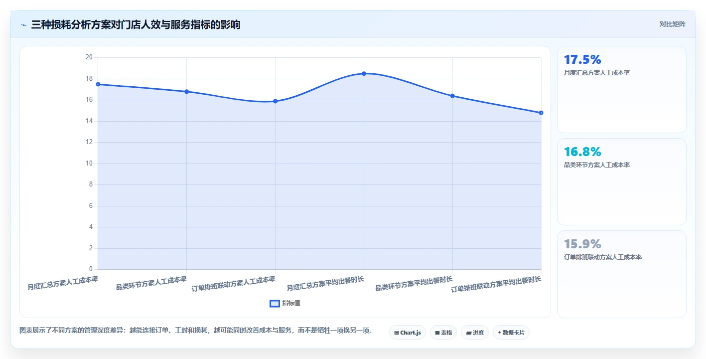Click the chart description text at bottom
The width and height of the screenshot is (706, 359).
point(197,330)
